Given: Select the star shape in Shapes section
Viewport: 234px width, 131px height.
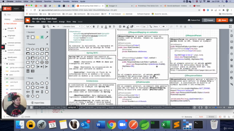Looking at the screenshot, I should (28, 96).
